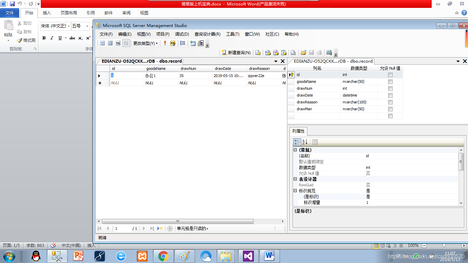Show the criteria pane grid icon

(110, 43)
